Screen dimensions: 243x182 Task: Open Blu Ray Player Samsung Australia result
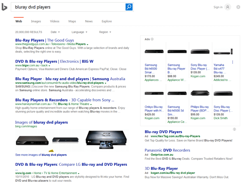[70, 79]
